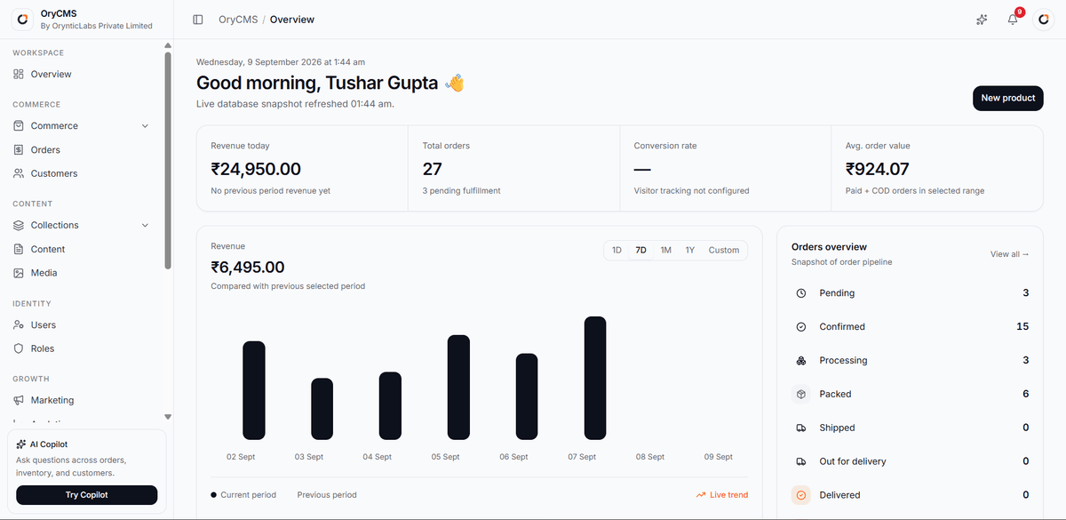Click the Pending clock icon
This screenshot has width=1066, height=520.
coord(801,293)
